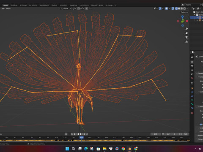Toggle viewport overlays visibility

pyautogui.click(x=167, y=8)
